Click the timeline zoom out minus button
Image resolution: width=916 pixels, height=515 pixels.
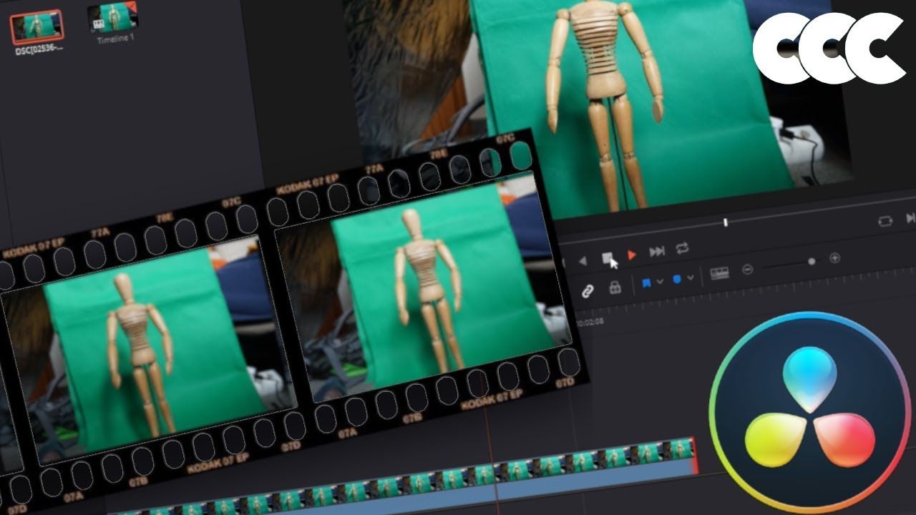point(747,269)
